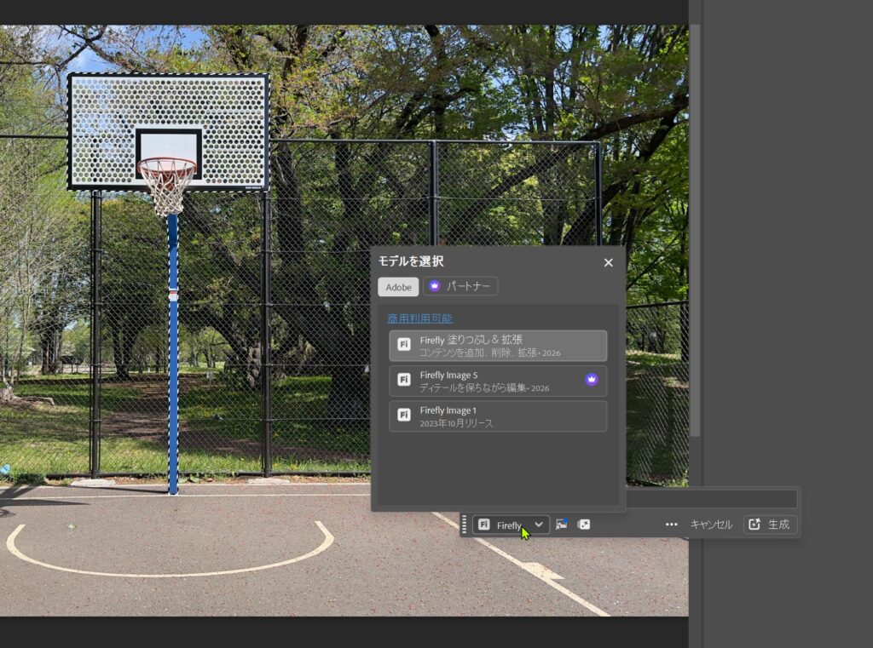Viewport: 873px width, 648px height.
Task: Open the Firefly model dropdown
Action: (512, 525)
